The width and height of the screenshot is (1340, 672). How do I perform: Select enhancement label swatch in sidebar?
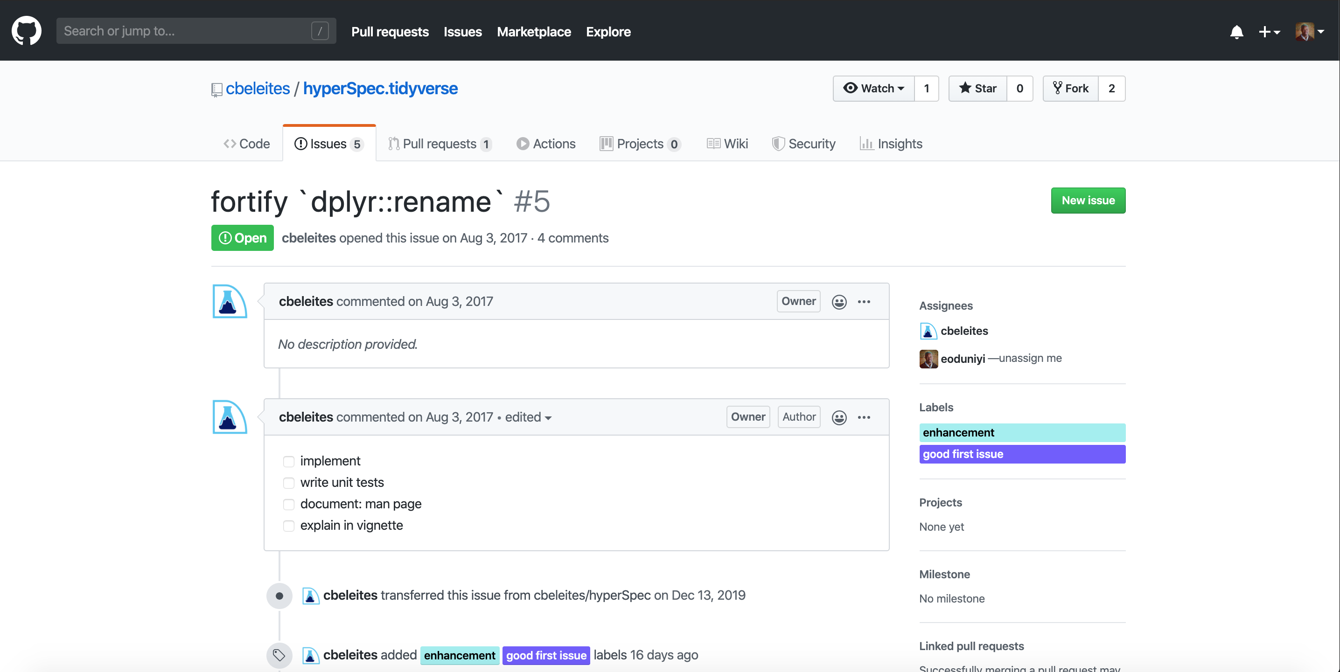[1022, 432]
